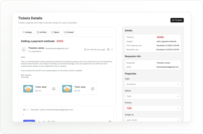Download the second Ticket Jpeg attachment
Viewport: 203px width, 134px height.
(x=93, y=89)
